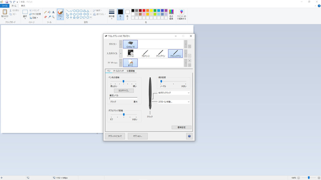Expand the shapes gallery more arrow
The width and height of the screenshot is (321, 180).
pos(91,18)
